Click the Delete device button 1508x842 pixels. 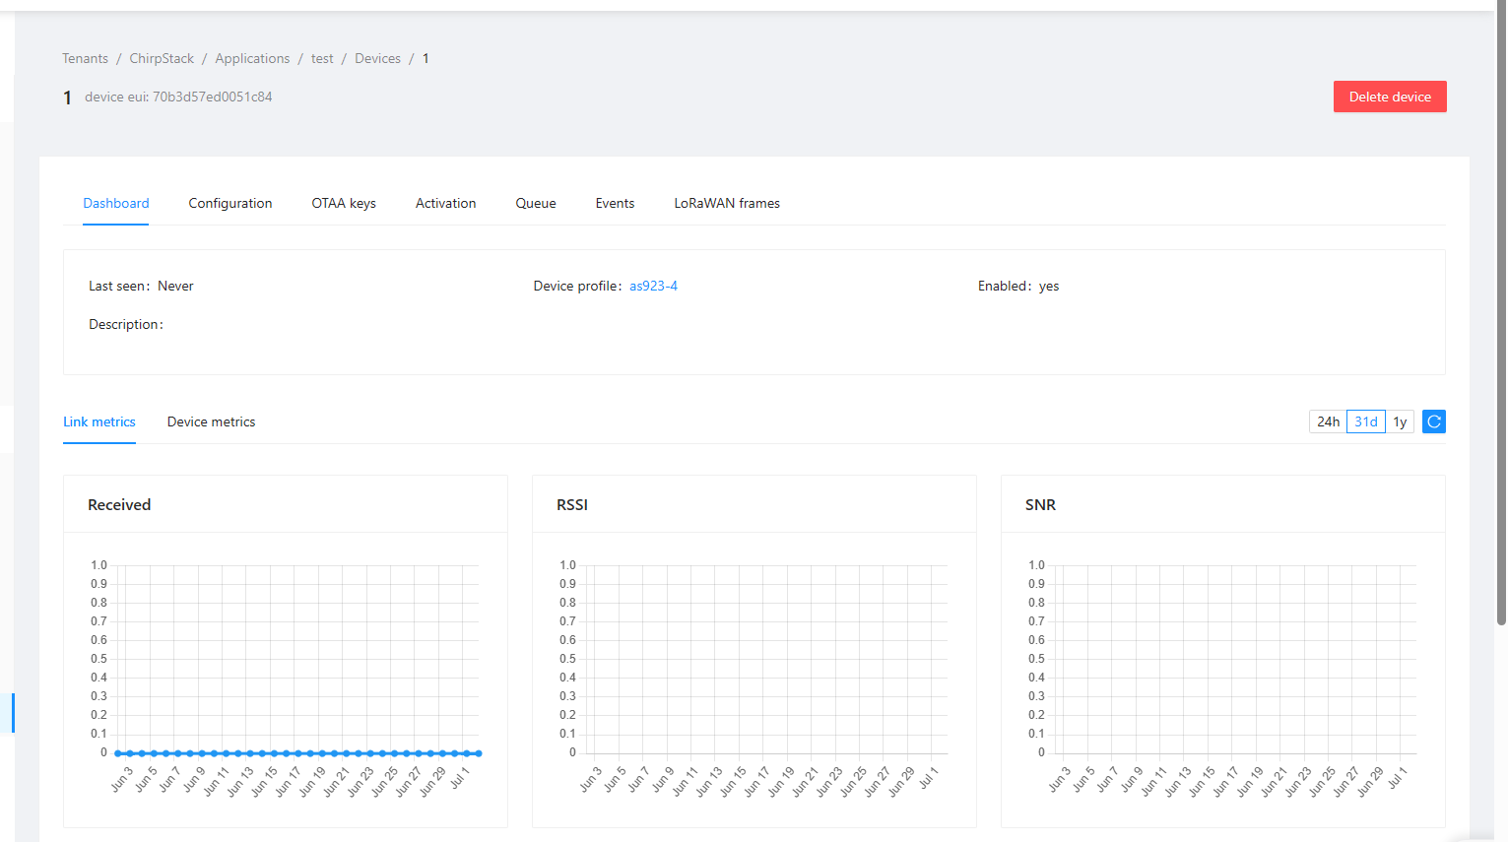pos(1390,97)
